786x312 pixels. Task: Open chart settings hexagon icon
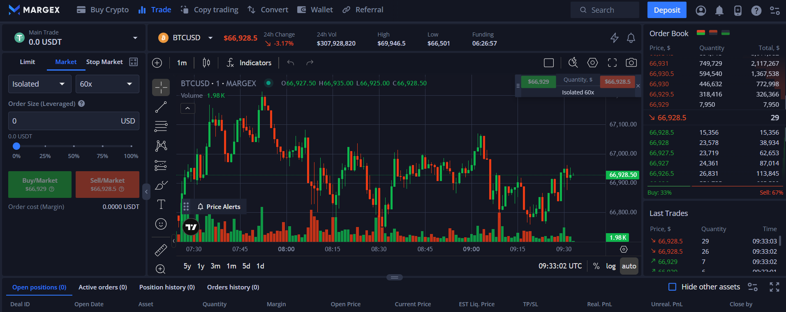[592, 62]
